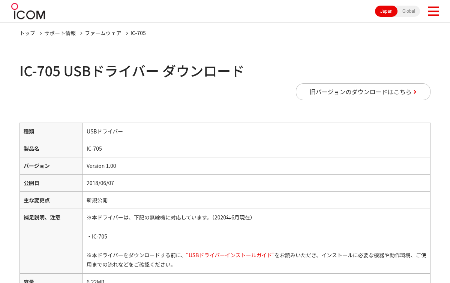Open ファームウェア breadcrumb link
Viewport: 450px width, 283px height.
coord(103,33)
